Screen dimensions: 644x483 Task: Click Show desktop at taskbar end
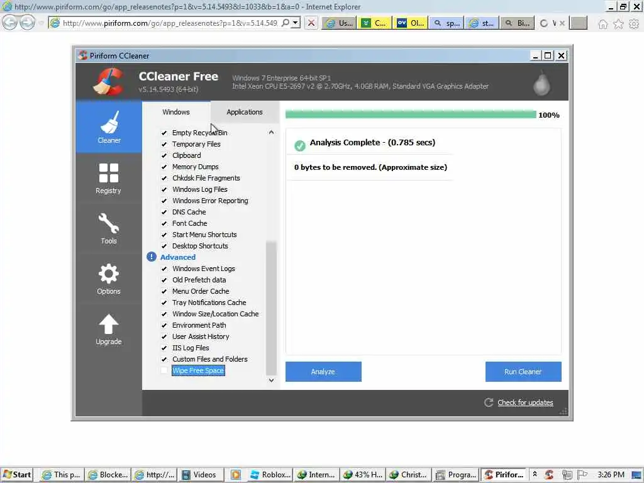pos(636,475)
